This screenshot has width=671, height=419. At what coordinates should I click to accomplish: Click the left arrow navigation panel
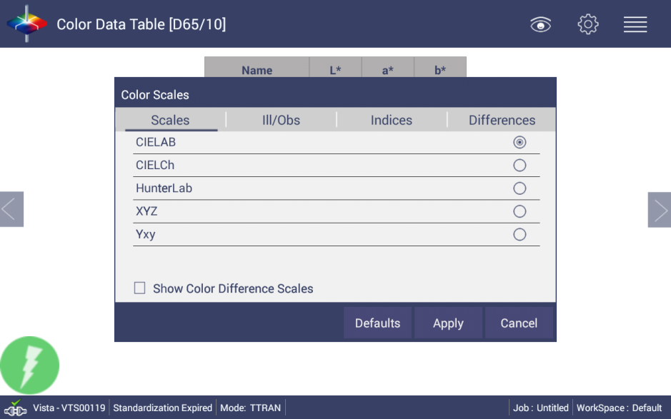[11, 209]
